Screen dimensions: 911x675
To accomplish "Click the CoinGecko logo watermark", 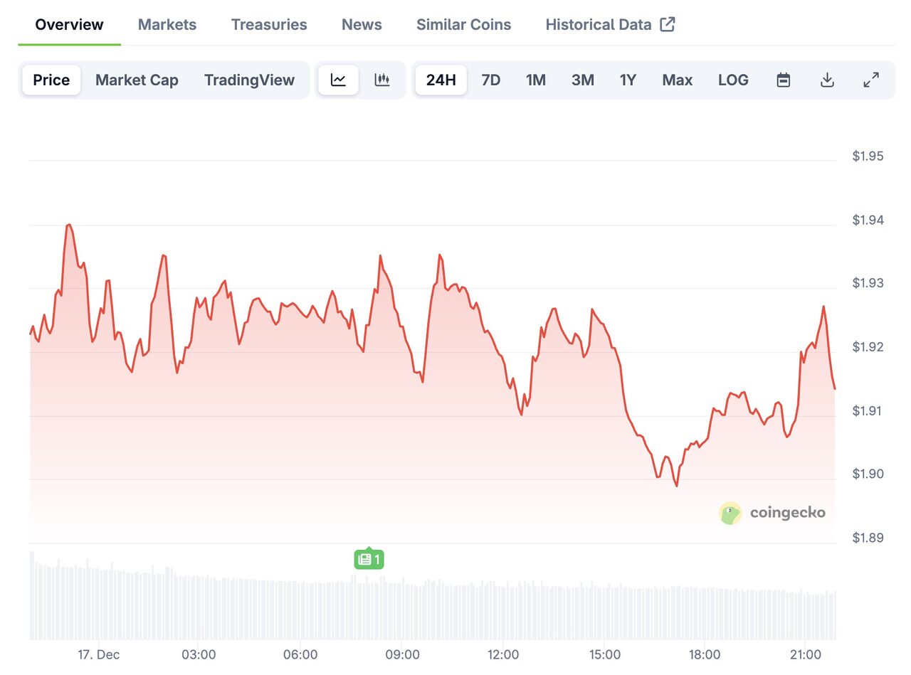I will tap(772, 512).
